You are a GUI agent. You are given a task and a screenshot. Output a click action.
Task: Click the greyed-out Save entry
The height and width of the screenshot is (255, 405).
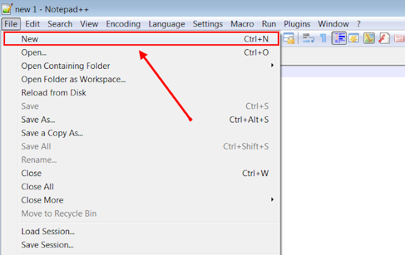[x=142, y=106]
